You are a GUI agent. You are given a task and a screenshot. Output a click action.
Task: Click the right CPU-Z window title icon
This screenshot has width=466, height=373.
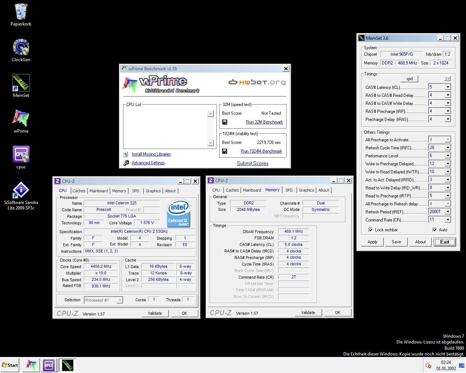coord(211,180)
